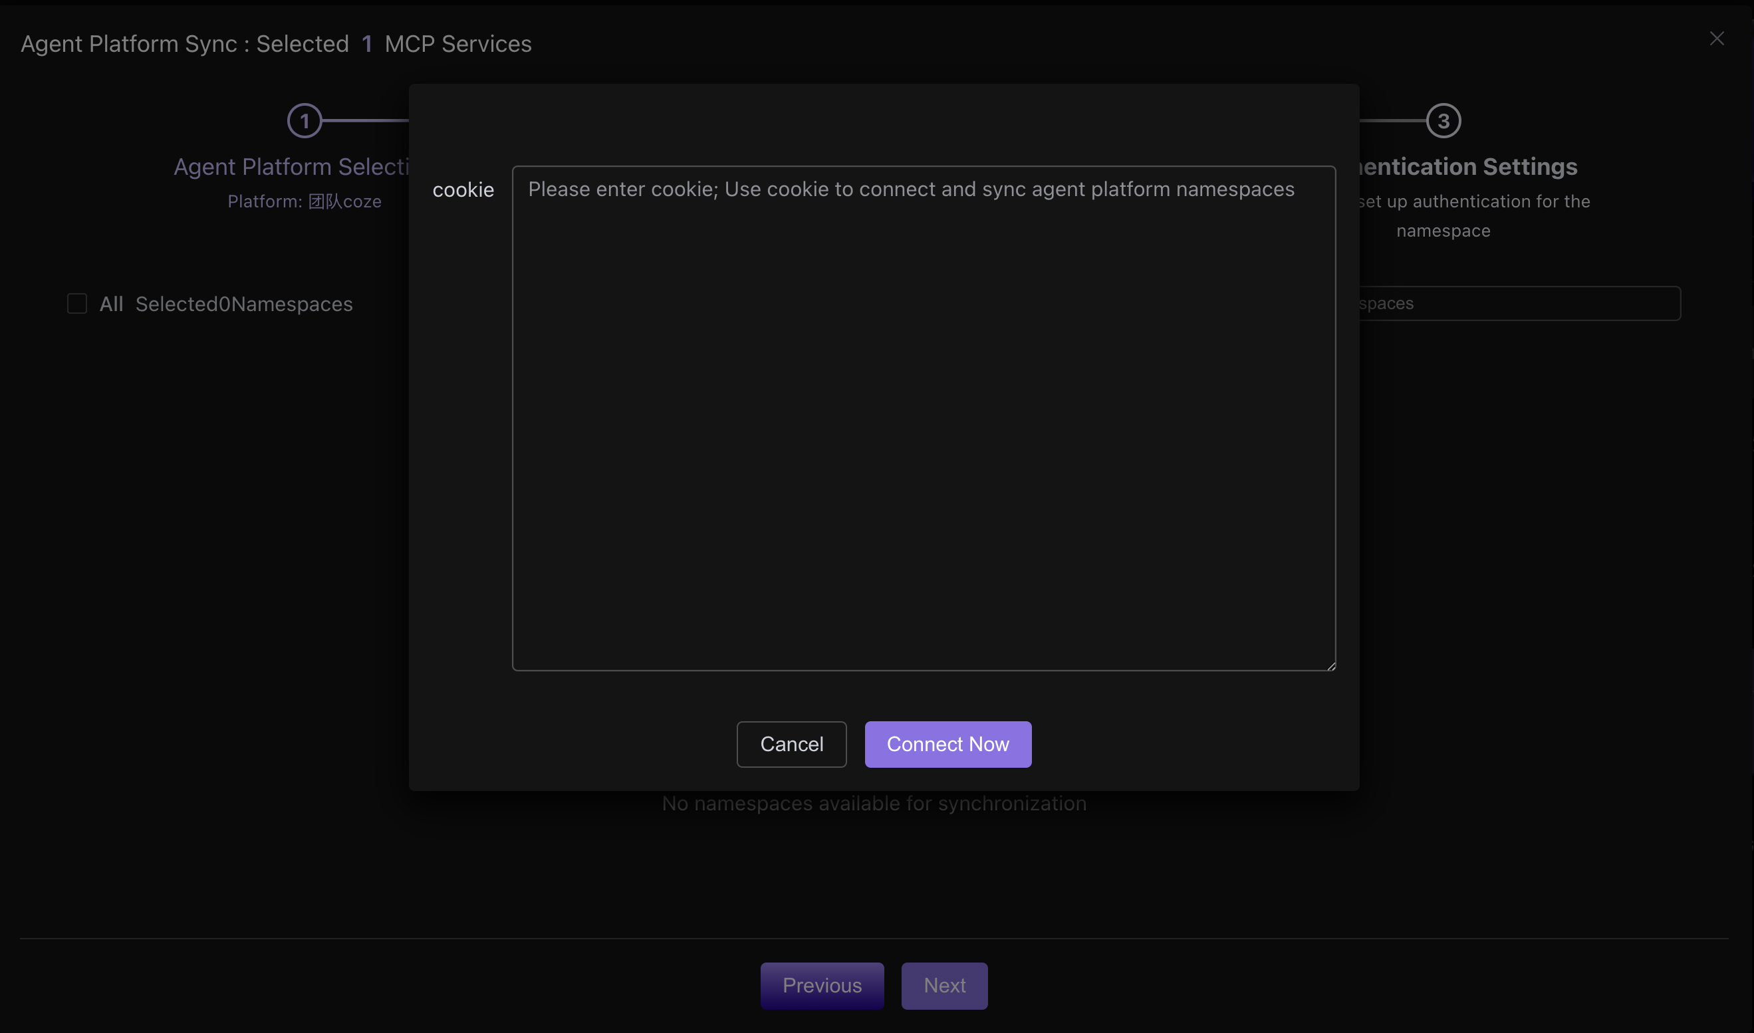Advance with the Next button

click(945, 985)
